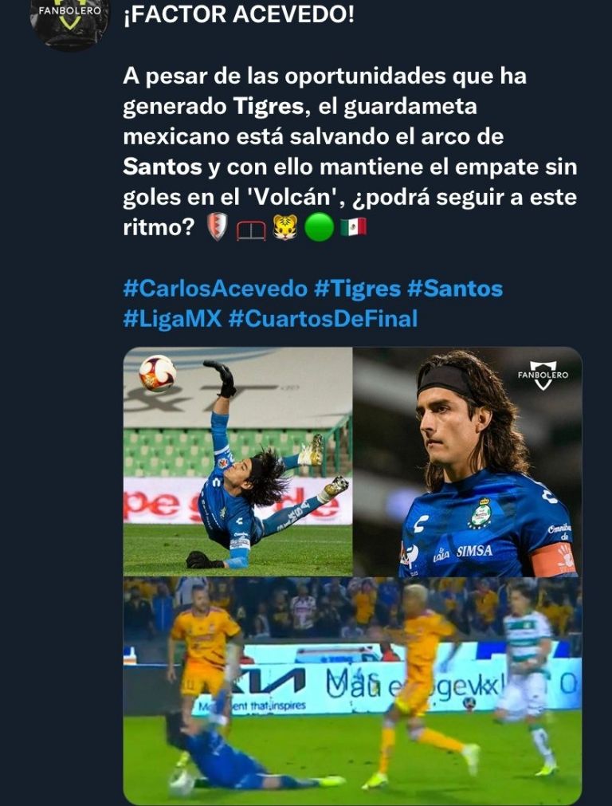Open the #Tigres hashtag
This screenshot has height=806, width=612.
pyautogui.click(x=357, y=289)
